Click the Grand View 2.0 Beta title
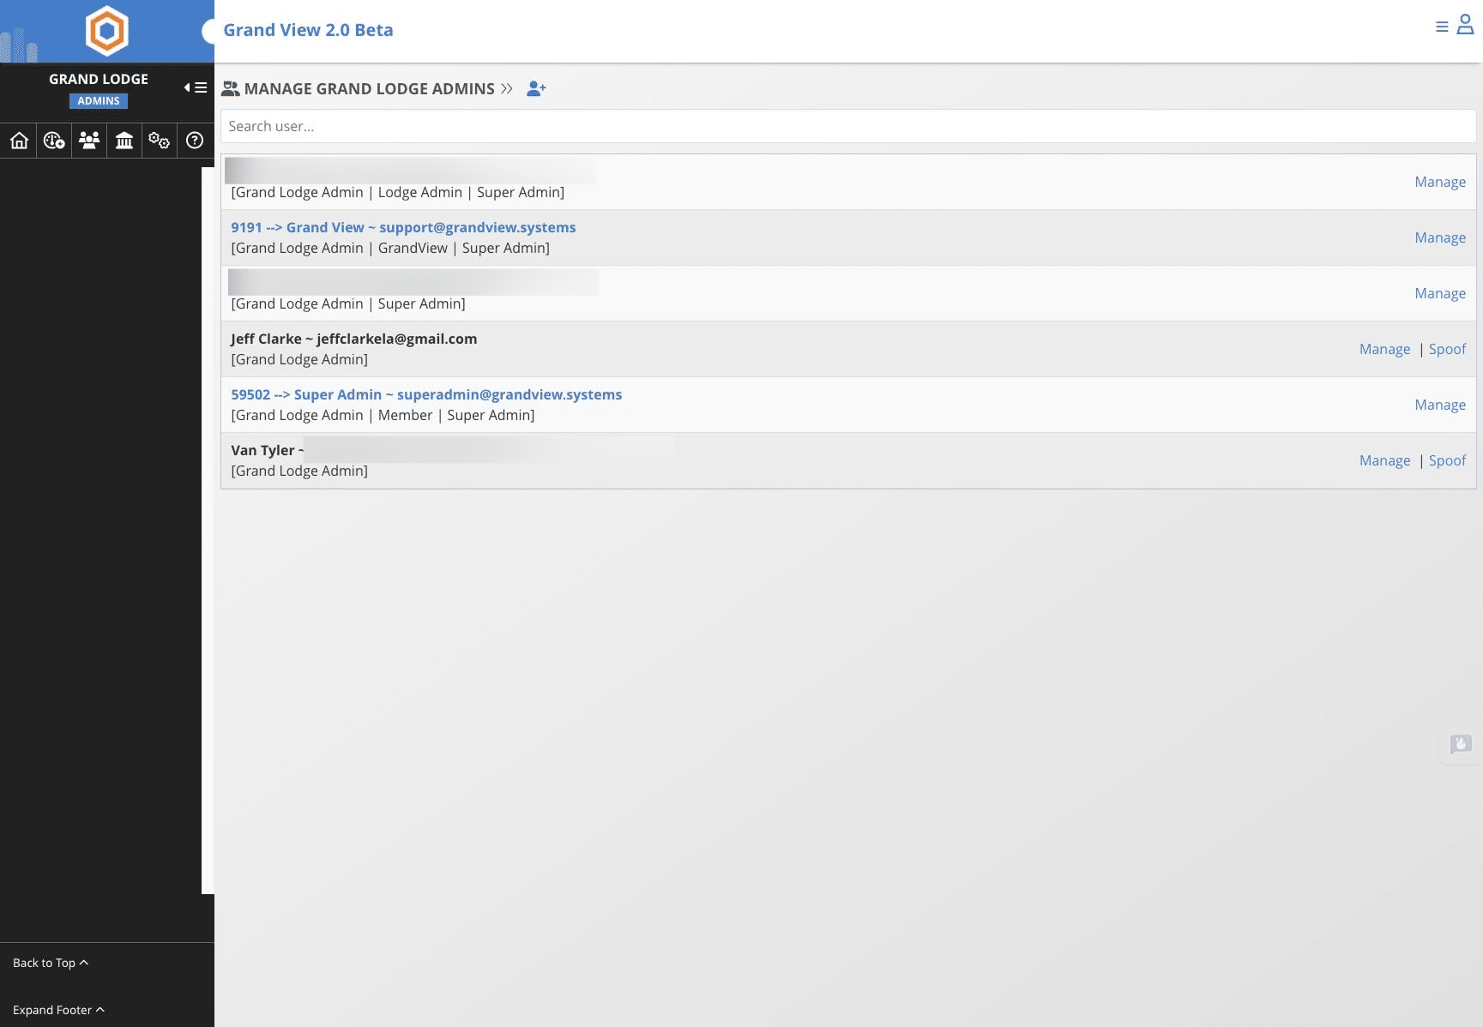 tap(308, 30)
